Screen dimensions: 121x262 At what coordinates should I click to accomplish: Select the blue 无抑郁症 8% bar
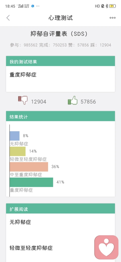pos(15,136)
